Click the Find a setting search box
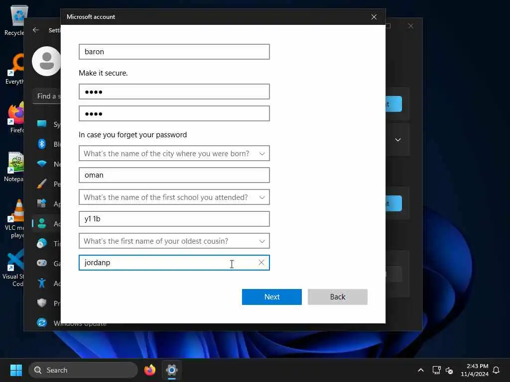Screen dimensions: 510x382 point(47,96)
